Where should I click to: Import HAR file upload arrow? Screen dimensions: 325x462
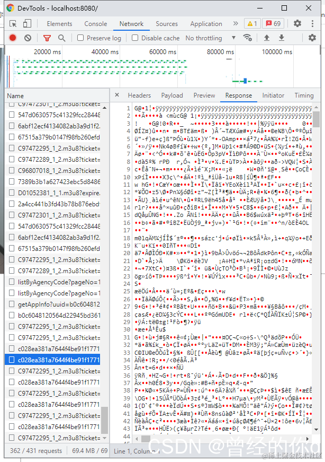[x=266, y=38]
